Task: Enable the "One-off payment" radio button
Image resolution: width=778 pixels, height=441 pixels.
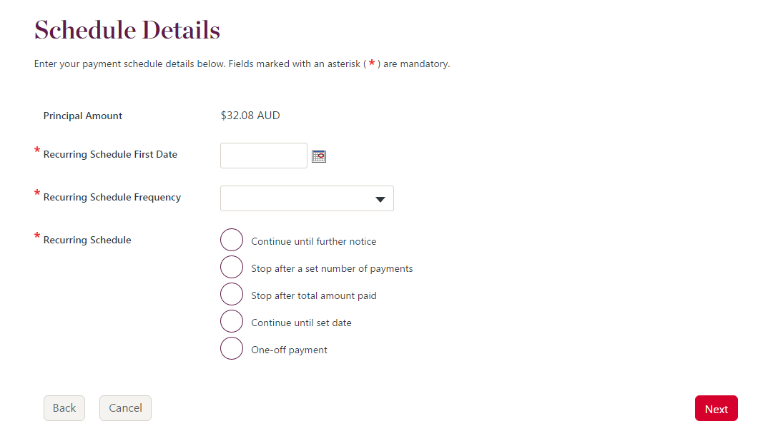Action: 231,348
